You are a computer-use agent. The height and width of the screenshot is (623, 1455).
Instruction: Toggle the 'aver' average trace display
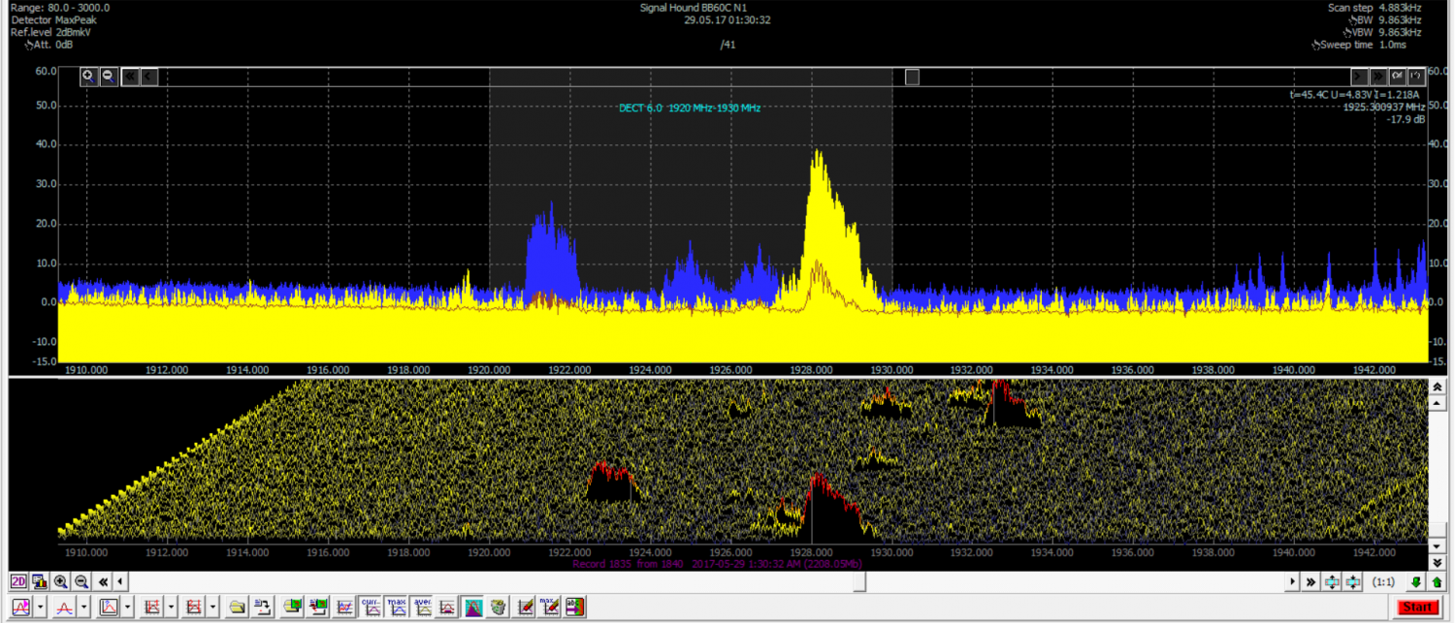[422, 607]
